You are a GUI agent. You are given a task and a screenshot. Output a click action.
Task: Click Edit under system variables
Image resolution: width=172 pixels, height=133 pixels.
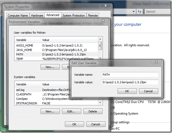tap(71, 111)
